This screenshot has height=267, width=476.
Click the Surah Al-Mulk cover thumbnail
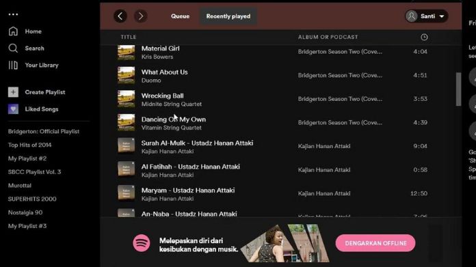[x=127, y=146]
